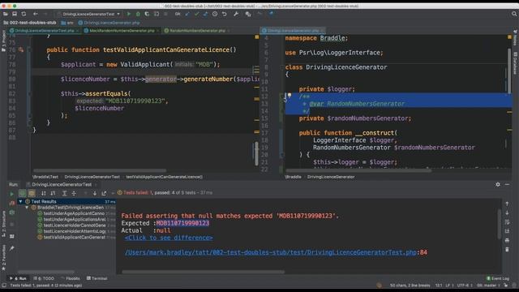Rerun tests with green play in Run panel

pos(12,193)
